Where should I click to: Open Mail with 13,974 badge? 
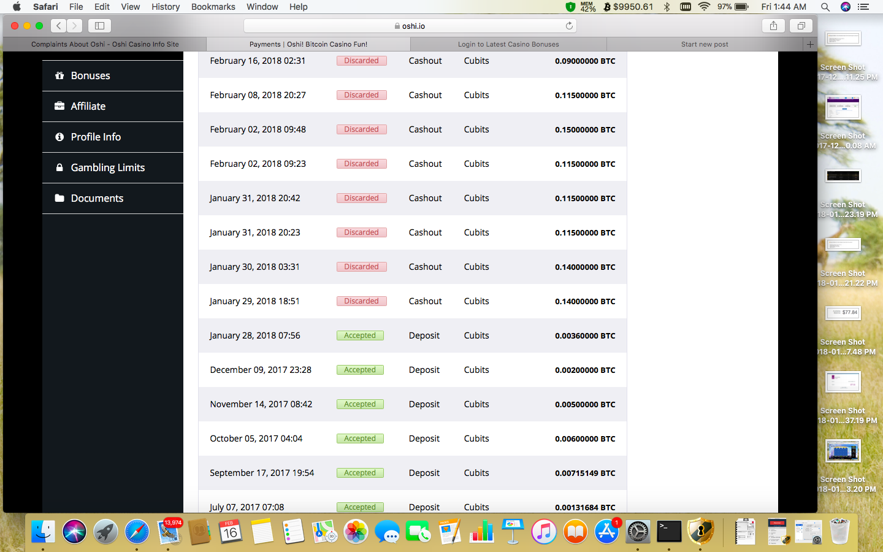coord(169,532)
